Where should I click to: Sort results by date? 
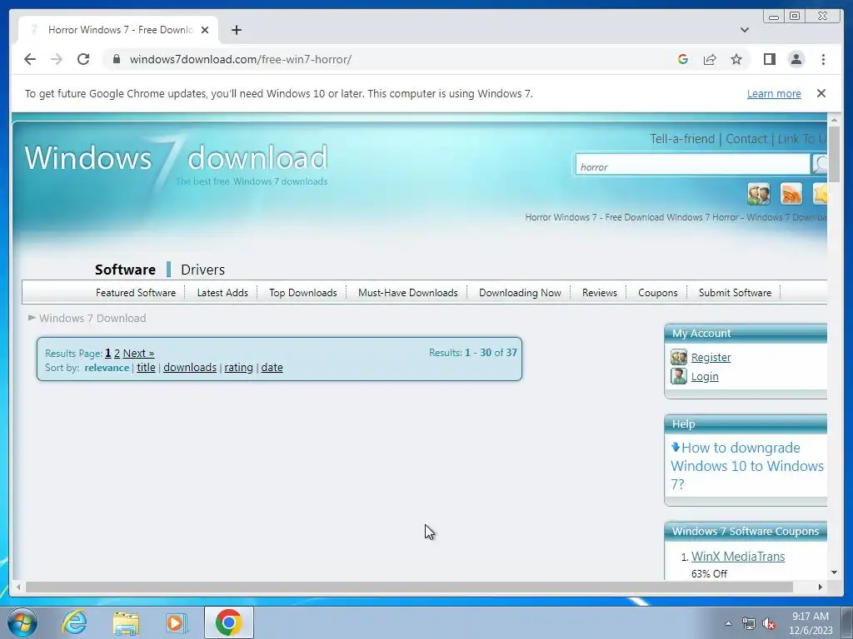click(x=272, y=368)
